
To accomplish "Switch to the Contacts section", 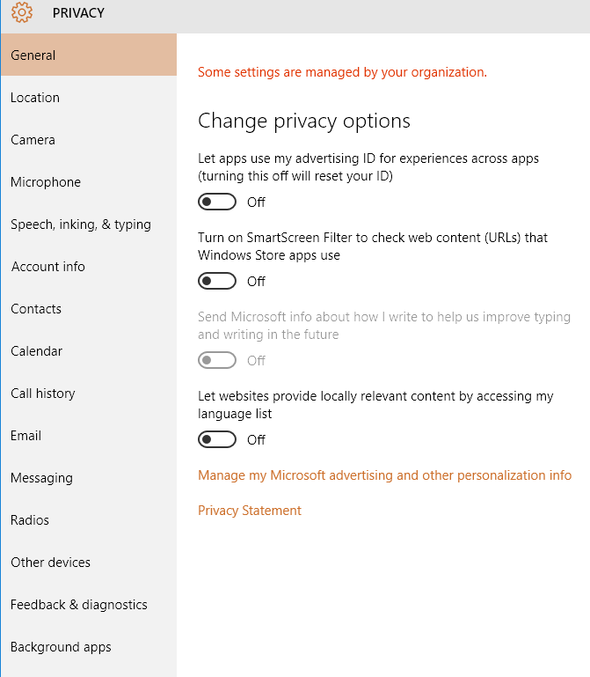I will pos(36,309).
